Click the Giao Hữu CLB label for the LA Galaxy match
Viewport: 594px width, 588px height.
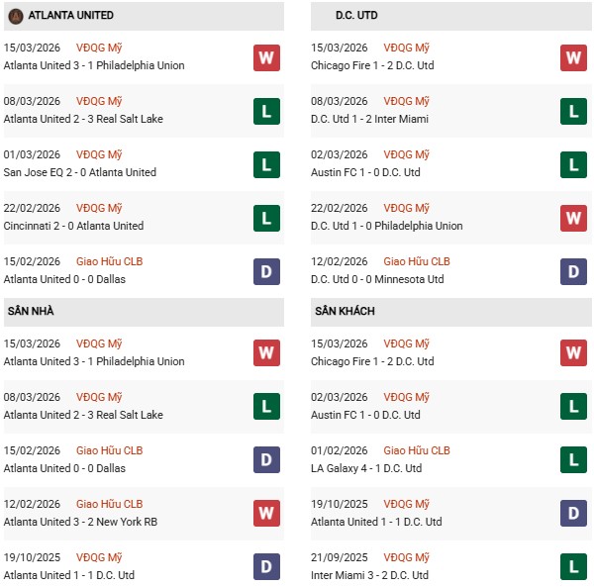416,450
